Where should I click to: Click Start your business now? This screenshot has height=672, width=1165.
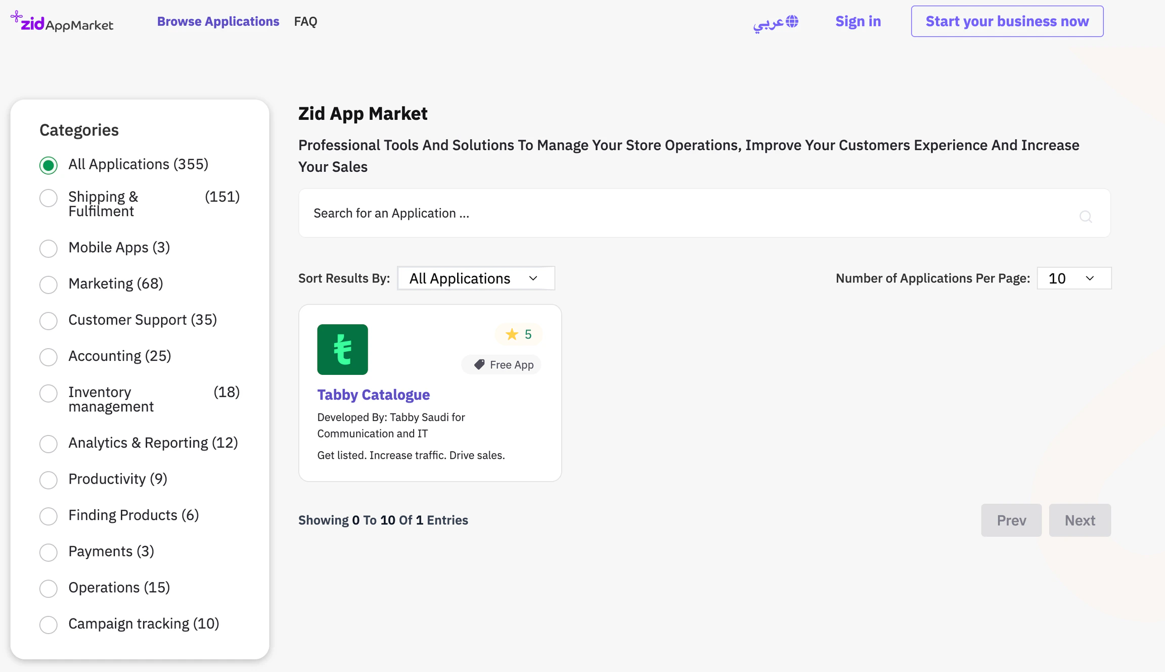(1007, 21)
